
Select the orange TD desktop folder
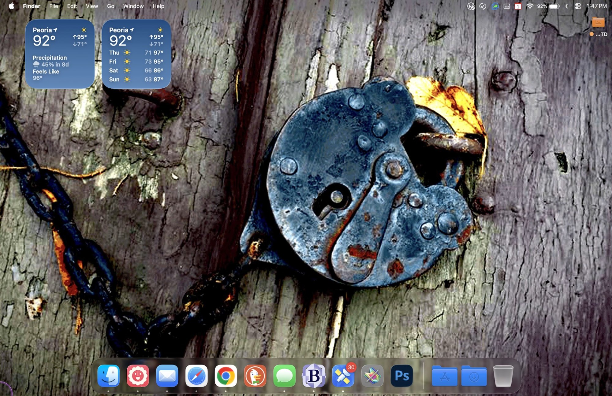pyautogui.click(x=598, y=23)
